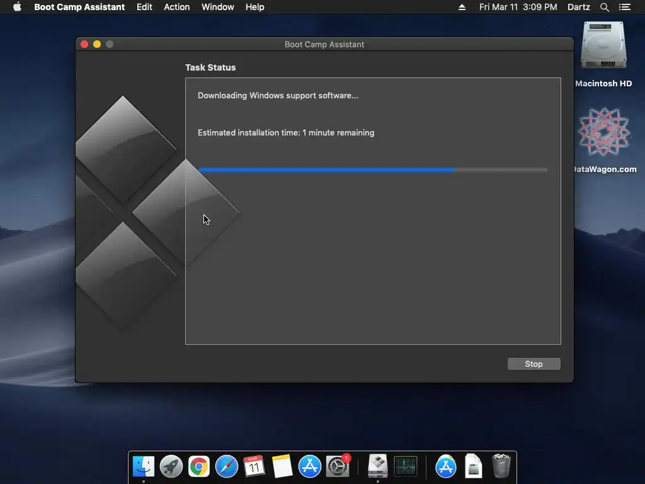Open Safari compass icon in dock
The image size is (645, 484).
227,466
